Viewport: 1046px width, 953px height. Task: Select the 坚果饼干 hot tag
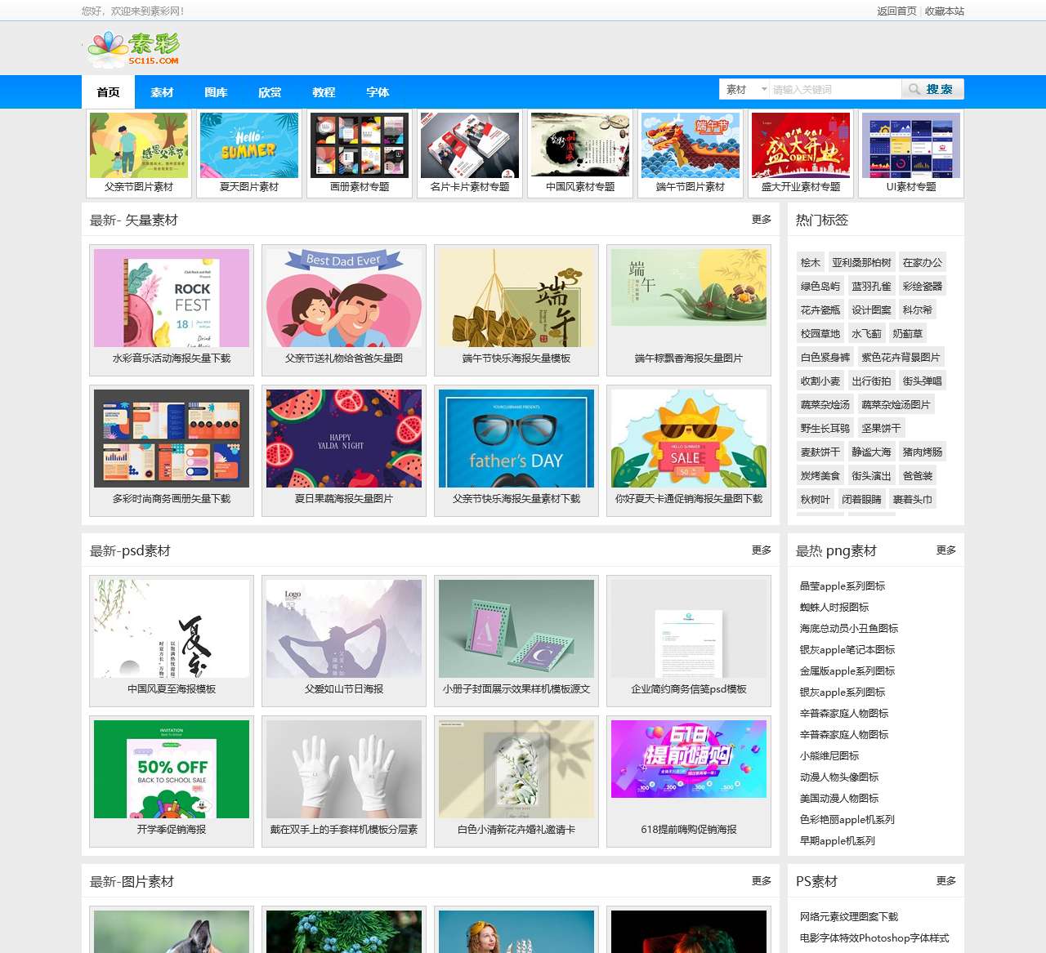(x=881, y=429)
